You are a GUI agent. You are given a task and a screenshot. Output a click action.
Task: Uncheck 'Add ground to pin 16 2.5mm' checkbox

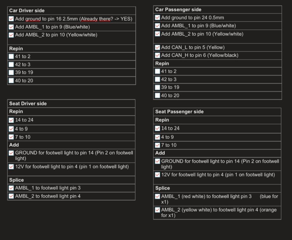[12, 19]
